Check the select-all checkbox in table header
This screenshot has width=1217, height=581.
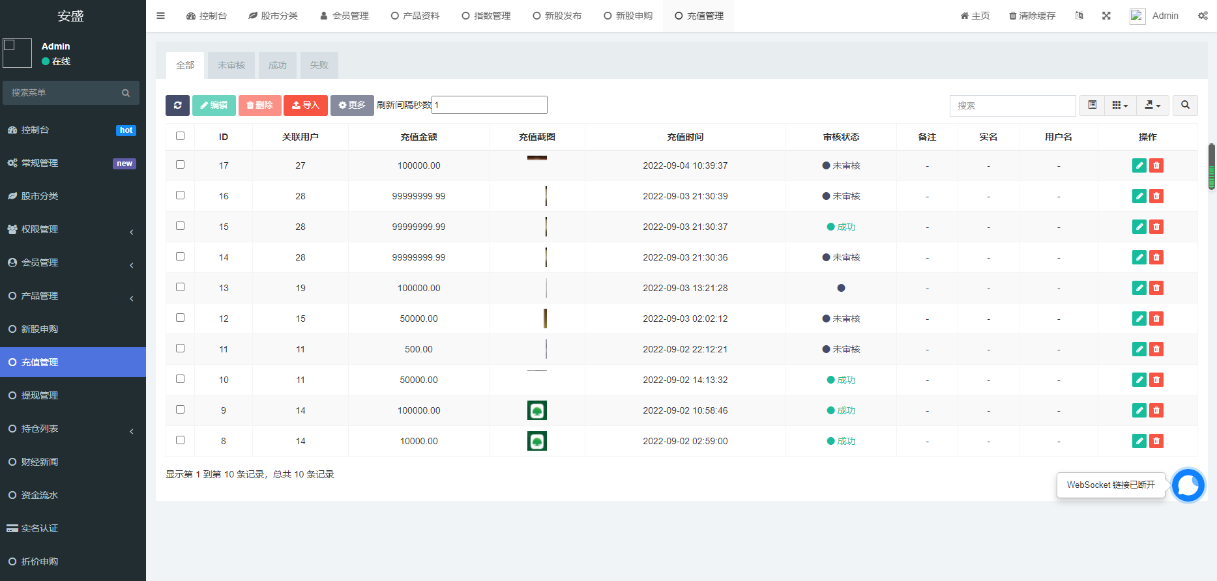[x=181, y=136]
